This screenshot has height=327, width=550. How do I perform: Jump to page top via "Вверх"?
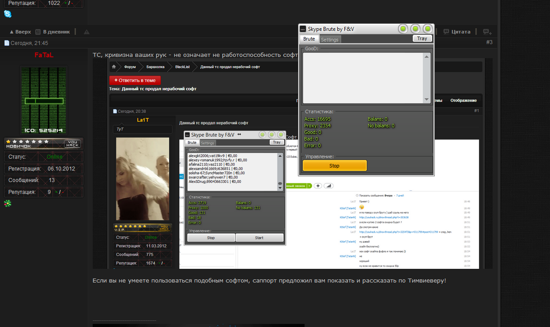click(x=20, y=32)
